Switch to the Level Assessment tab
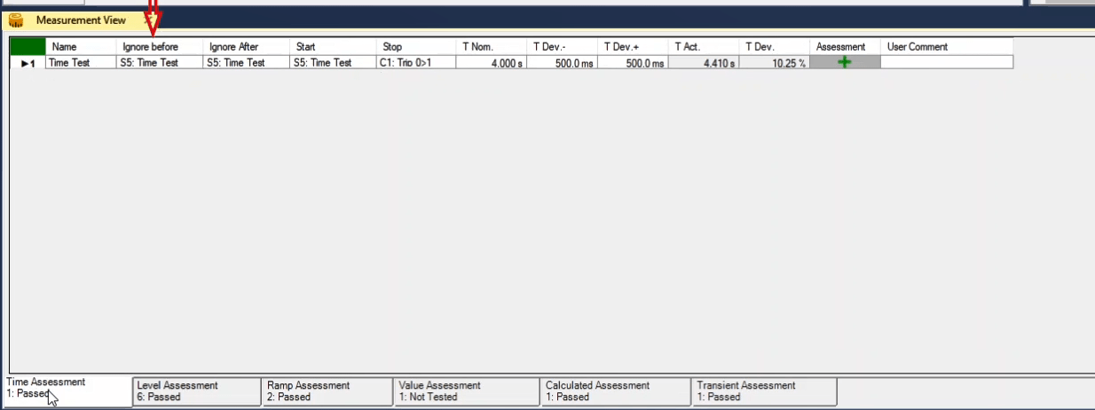1095x410 pixels. [x=197, y=391]
